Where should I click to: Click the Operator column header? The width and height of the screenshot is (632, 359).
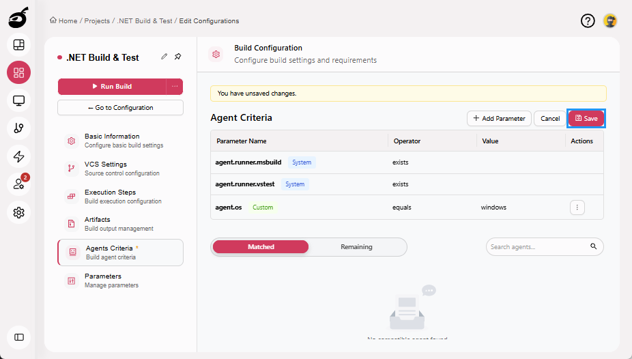coord(407,141)
